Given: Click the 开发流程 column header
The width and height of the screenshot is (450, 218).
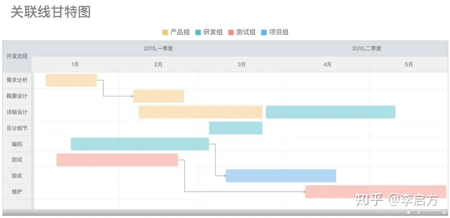Looking at the screenshot, I should (17, 56).
